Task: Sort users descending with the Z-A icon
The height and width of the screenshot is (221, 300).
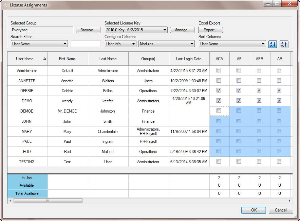Action: point(283,44)
